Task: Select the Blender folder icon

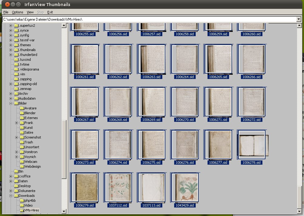Action: [x=22, y=113]
